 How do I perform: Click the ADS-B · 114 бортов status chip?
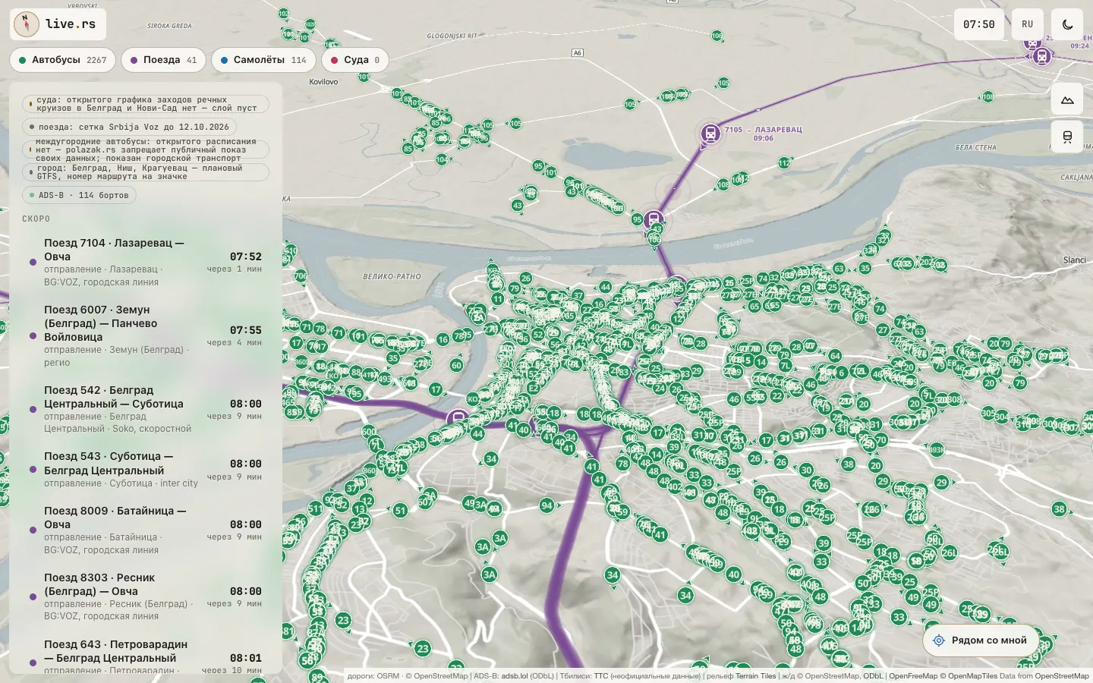79,195
